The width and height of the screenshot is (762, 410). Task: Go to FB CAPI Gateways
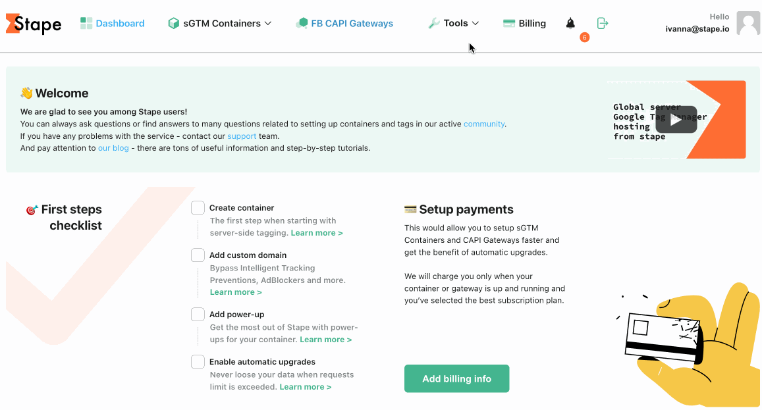tap(352, 23)
